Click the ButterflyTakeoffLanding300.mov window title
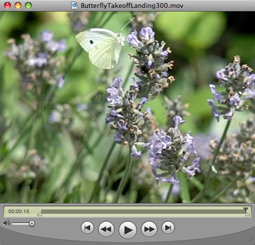Screen dimensions: 255x245 132,6
